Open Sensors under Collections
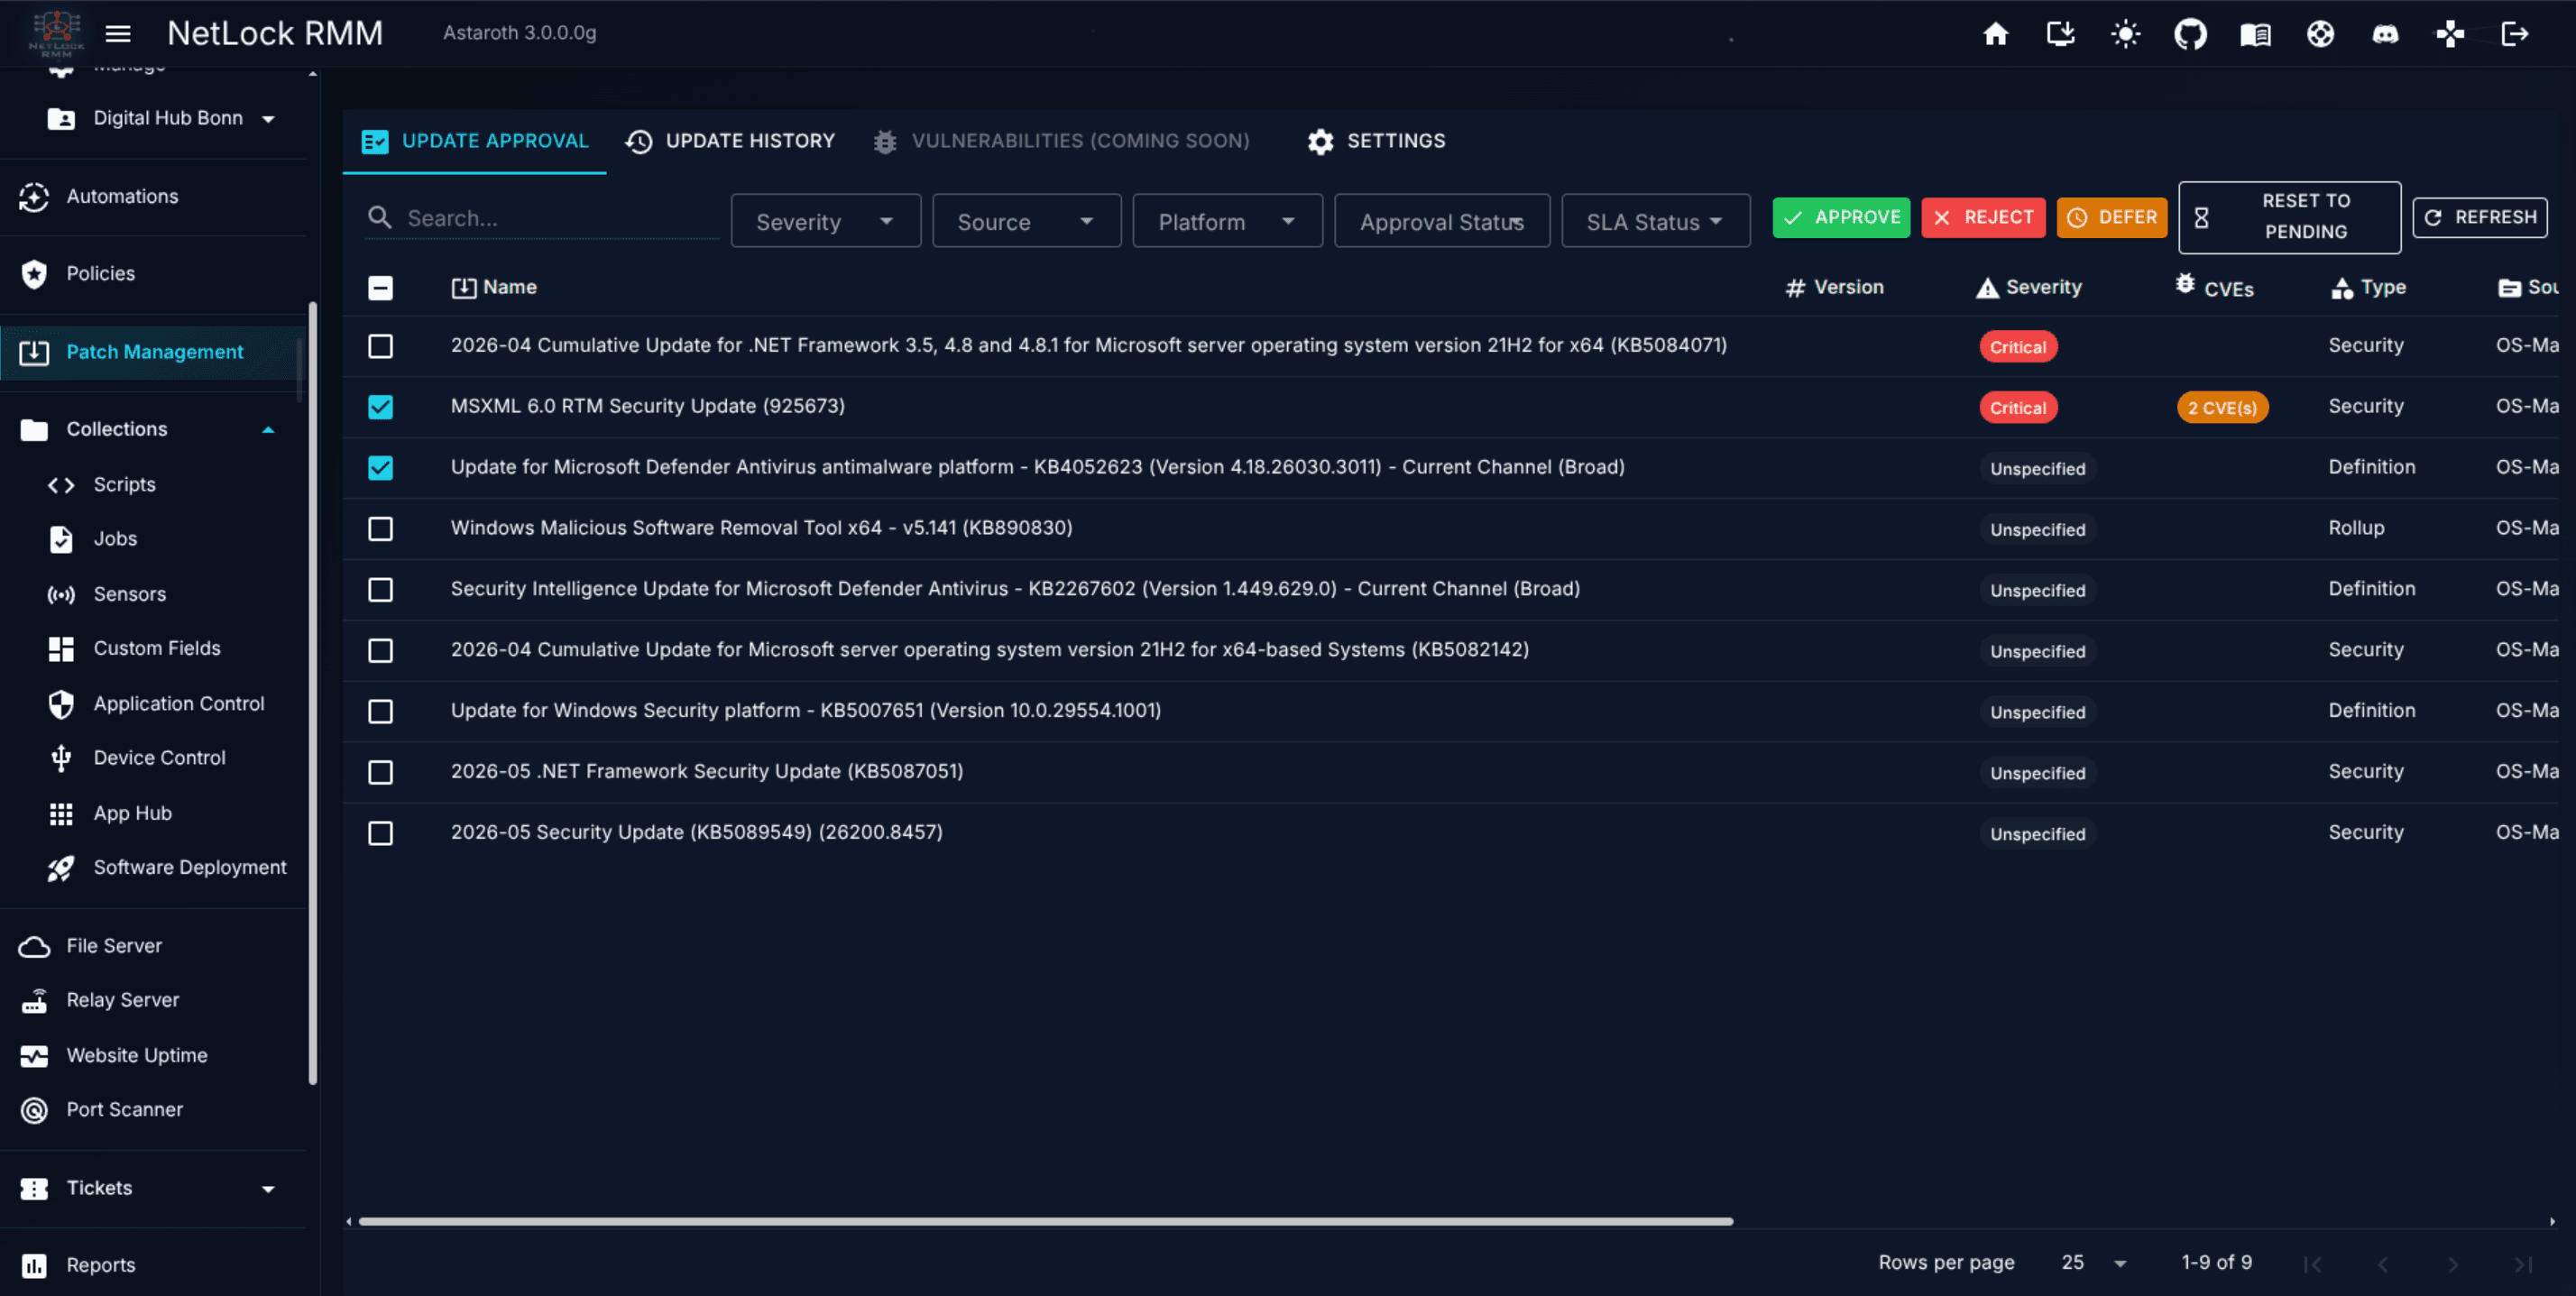The height and width of the screenshot is (1296, 2576). [x=153, y=594]
